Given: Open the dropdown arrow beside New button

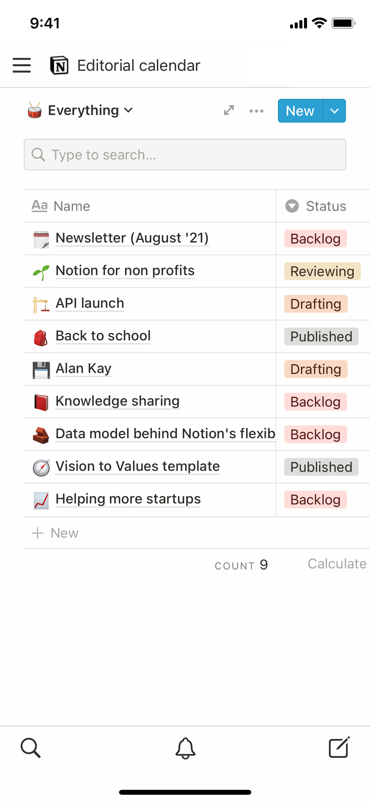Looking at the screenshot, I should tap(334, 111).
